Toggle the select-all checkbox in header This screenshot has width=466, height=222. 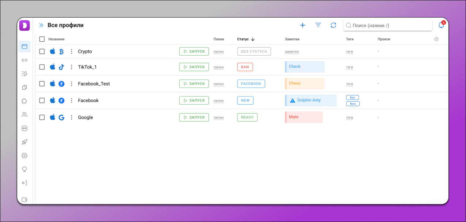pyautogui.click(x=42, y=39)
